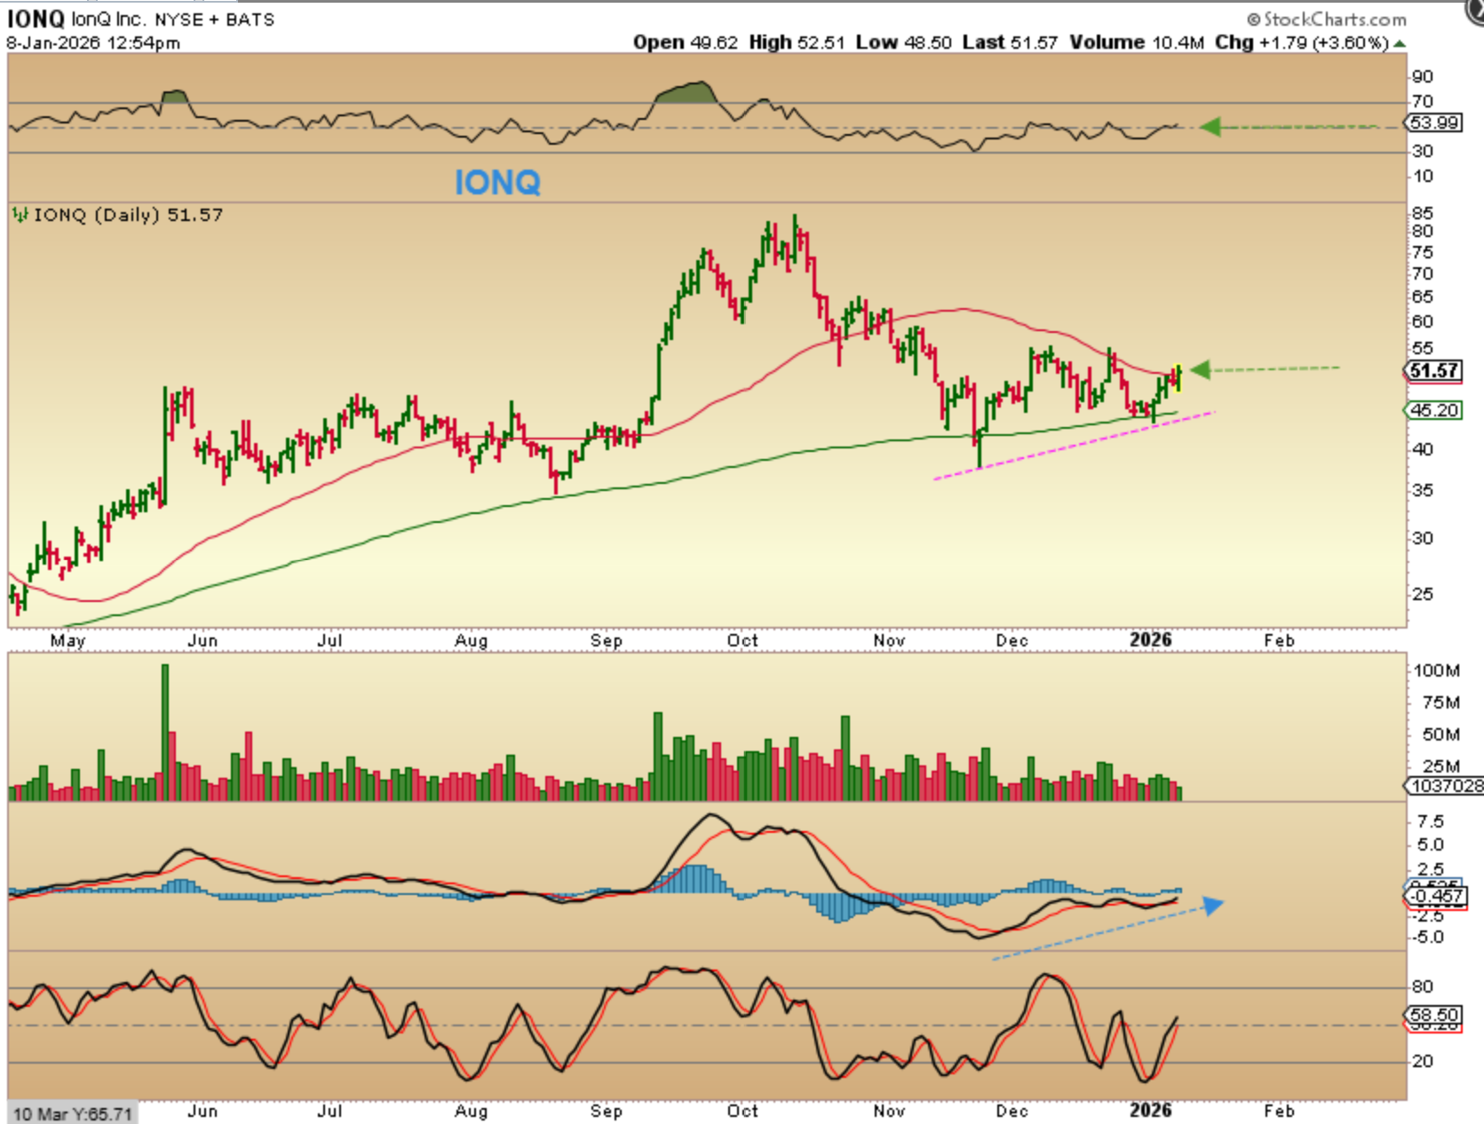Click the Sep label on the price chart date axis
The image size is (1484, 1124).
coord(607,640)
